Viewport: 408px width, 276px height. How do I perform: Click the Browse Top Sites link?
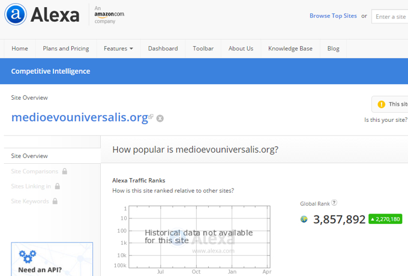[x=333, y=16]
